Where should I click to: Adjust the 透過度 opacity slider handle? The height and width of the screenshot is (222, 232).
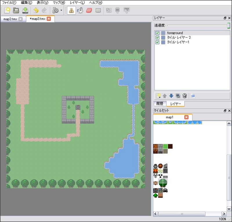pyautogui.click(x=229, y=26)
